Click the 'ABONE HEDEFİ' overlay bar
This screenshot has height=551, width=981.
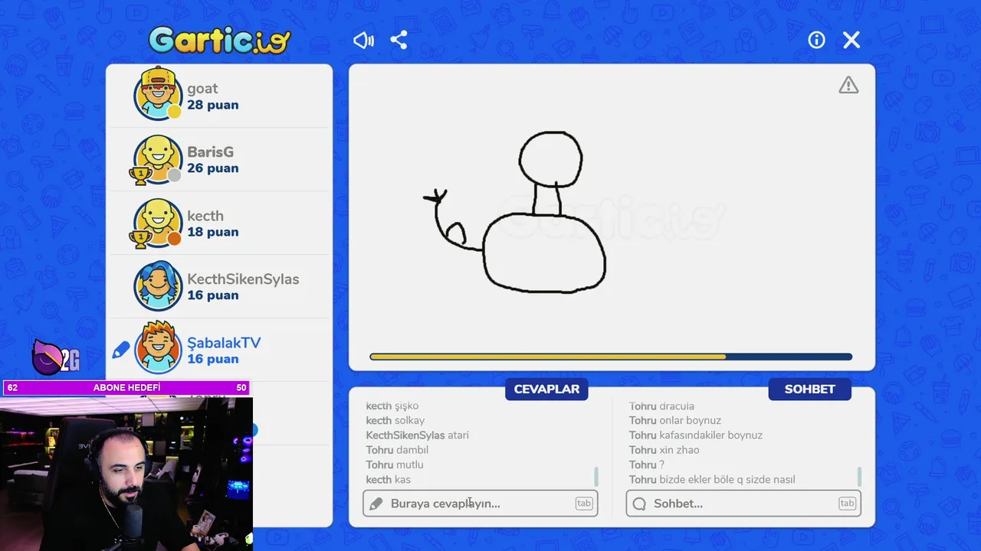pos(126,388)
